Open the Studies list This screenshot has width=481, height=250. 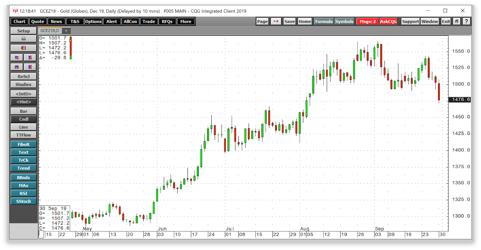tap(23, 84)
